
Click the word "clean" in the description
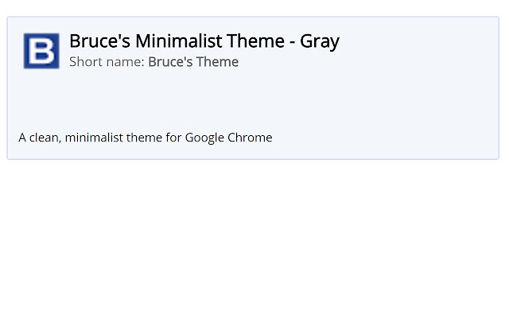click(x=45, y=138)
